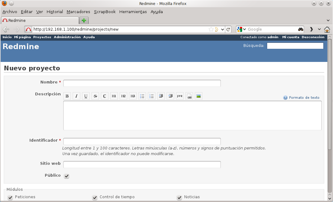Go to Inicio in Redmine top menu

point(7,37)
